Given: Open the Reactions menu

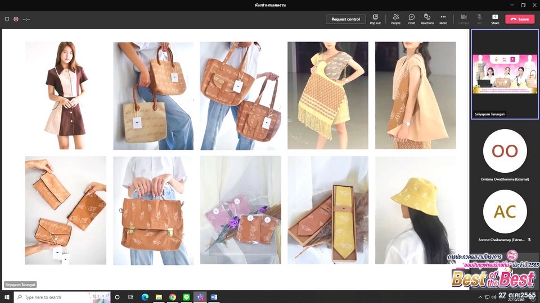Looking at the screenshot, I should tap(427, 19).
